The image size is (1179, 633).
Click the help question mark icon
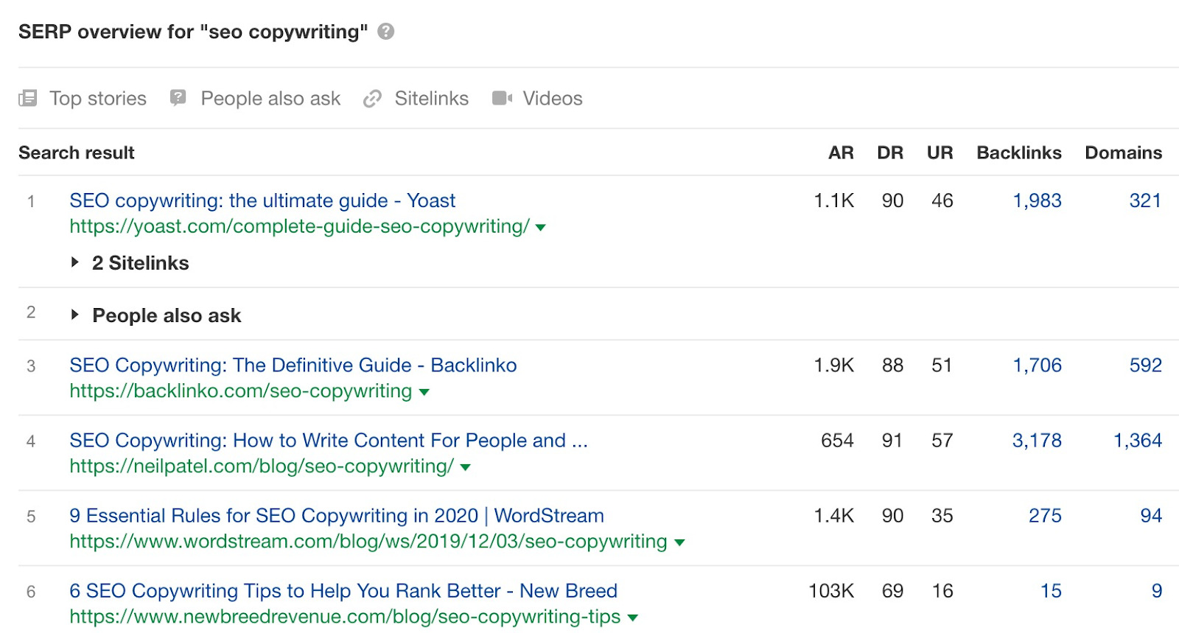[385, 32]
